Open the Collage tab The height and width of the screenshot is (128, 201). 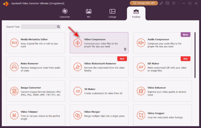[x=112, y=13]
